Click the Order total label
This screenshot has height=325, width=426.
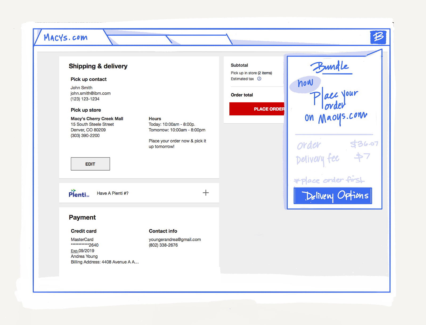(x=242, y=95)
